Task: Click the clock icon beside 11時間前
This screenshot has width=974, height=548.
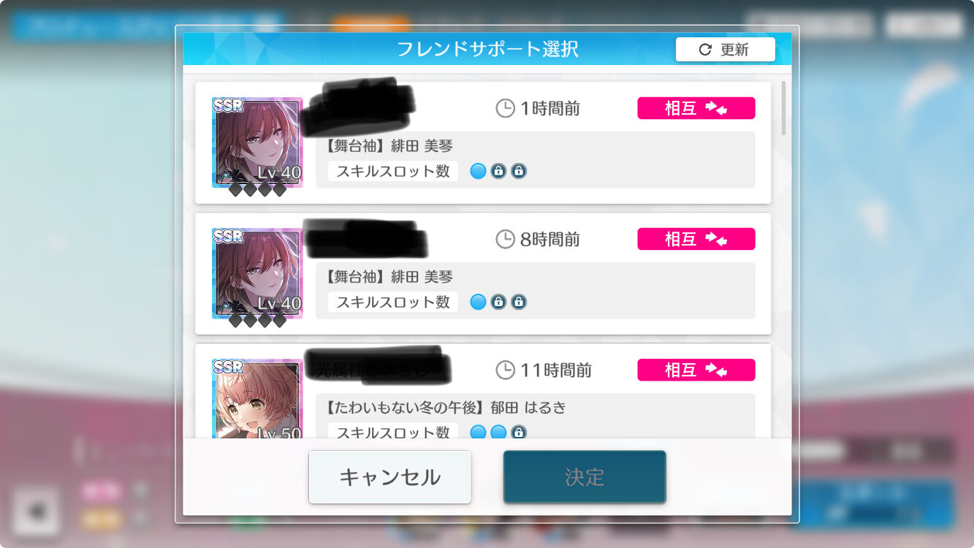Action: [505, 370]
